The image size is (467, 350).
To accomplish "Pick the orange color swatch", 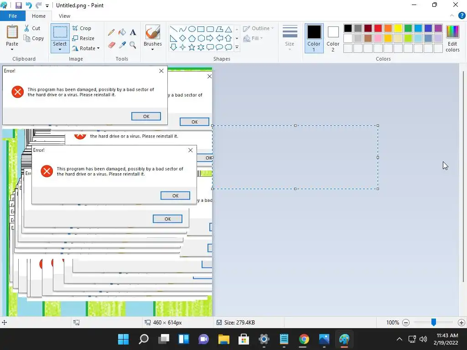I will pos(388,28).
